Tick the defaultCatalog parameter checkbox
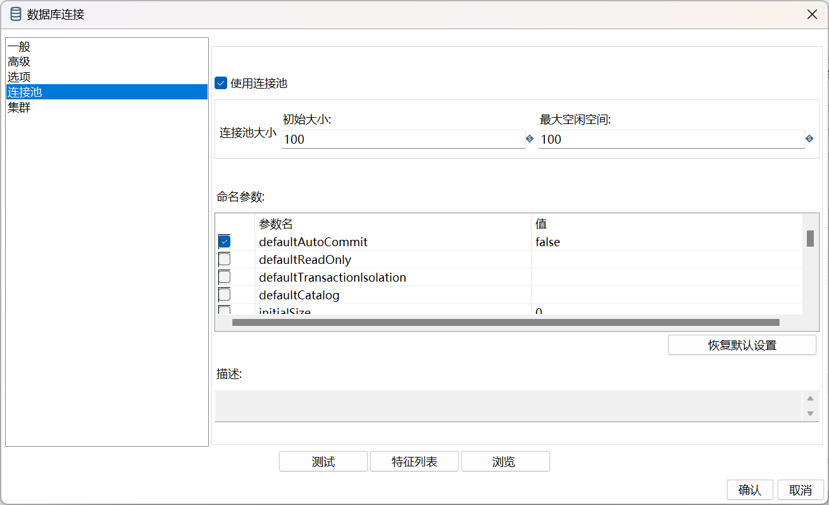 coord(225,295)
